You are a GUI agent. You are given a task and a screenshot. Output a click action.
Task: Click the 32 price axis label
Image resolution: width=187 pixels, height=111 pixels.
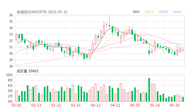11,41
